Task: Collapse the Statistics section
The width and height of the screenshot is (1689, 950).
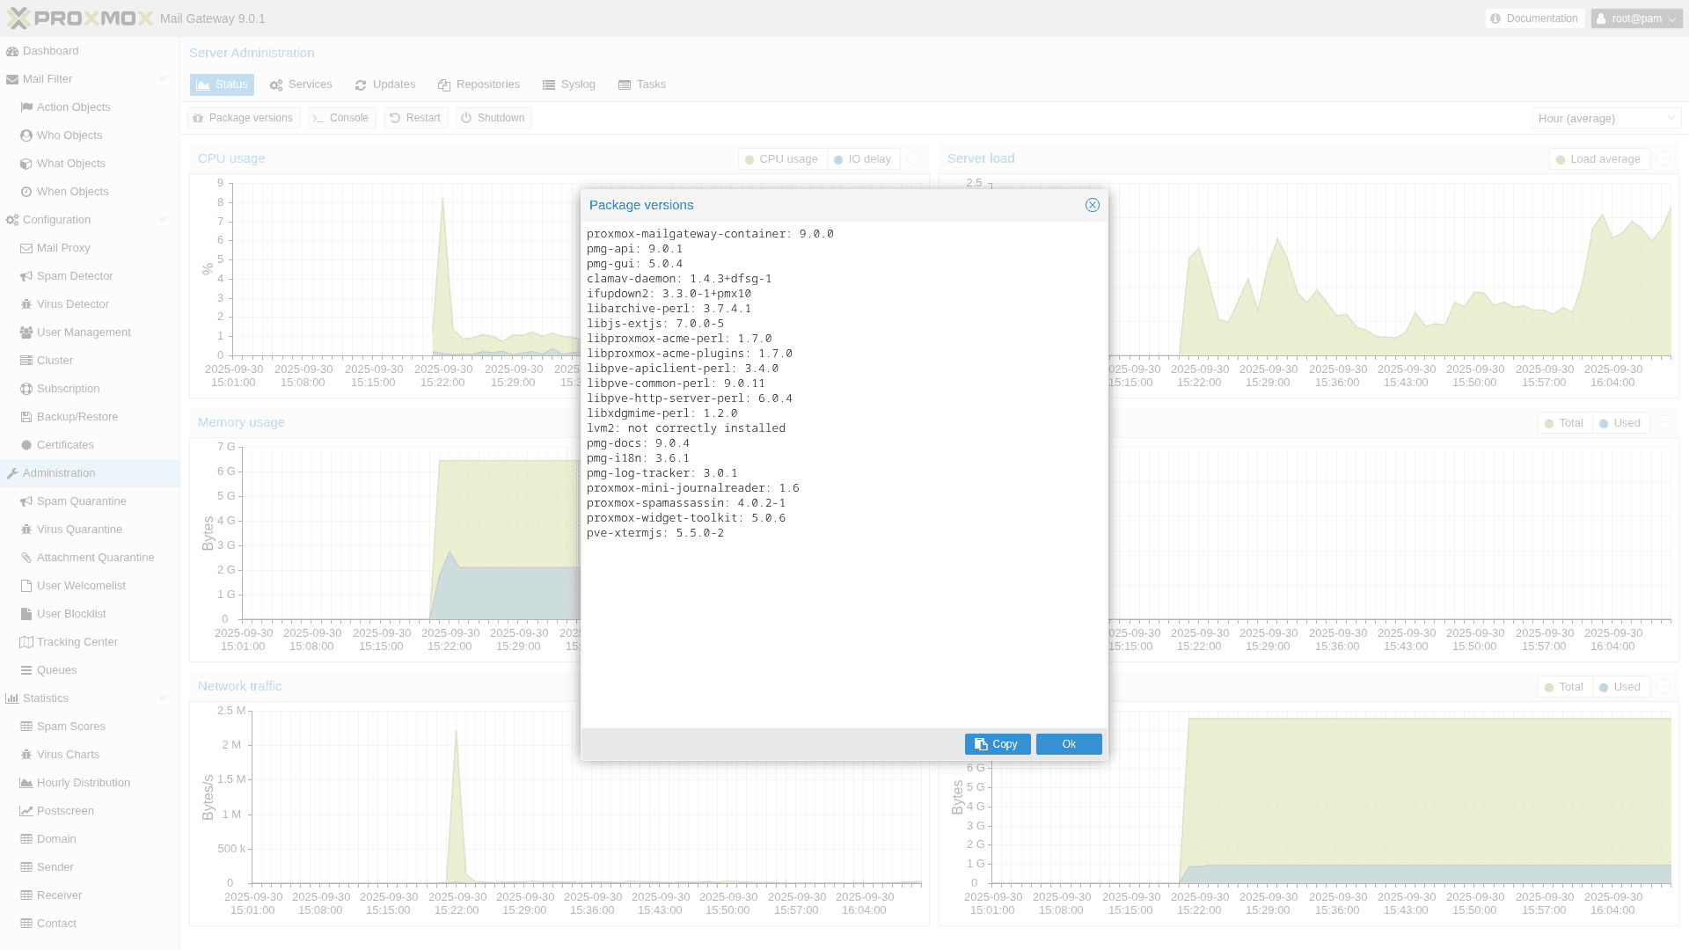Action: [162, 698]
